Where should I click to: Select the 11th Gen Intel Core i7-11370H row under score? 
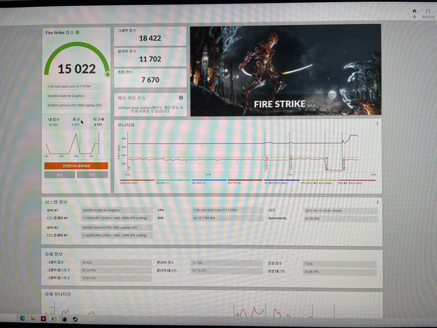click(76, 86)
